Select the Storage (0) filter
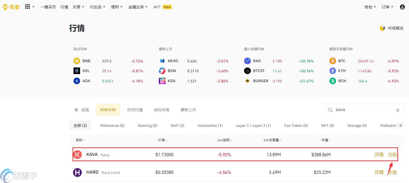The image size is (409, 183). (x=357, y=125)
